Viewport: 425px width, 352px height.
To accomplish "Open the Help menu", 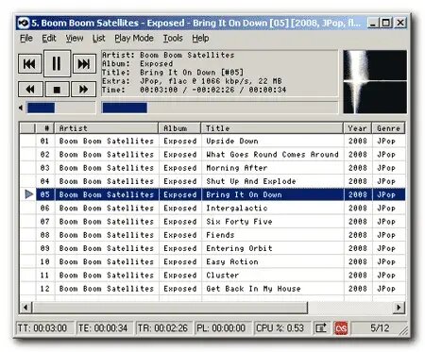I will click(x=200, y=38).
